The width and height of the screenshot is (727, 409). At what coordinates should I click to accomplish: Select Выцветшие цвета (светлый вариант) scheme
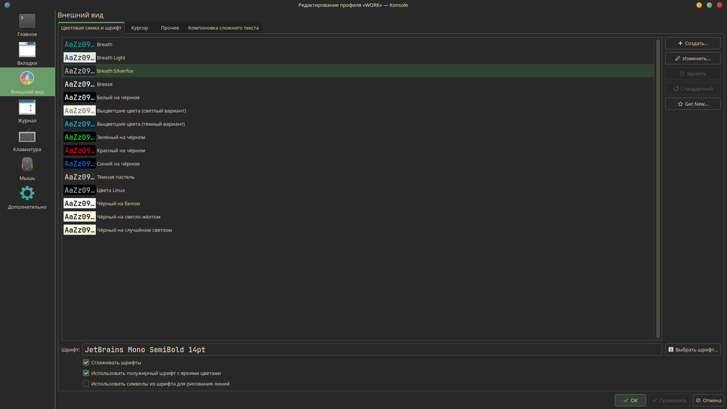pos(358,111)
